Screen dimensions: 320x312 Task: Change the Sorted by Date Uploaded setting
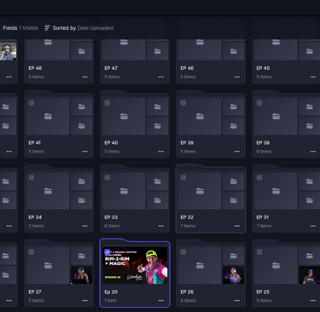point(83,28)
